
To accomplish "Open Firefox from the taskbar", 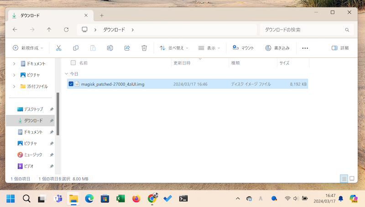I will 136,198.
